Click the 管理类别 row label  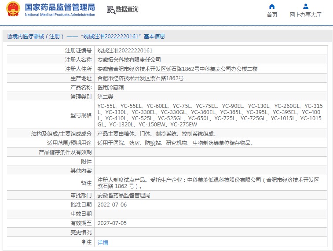click(x=81, y=97)
